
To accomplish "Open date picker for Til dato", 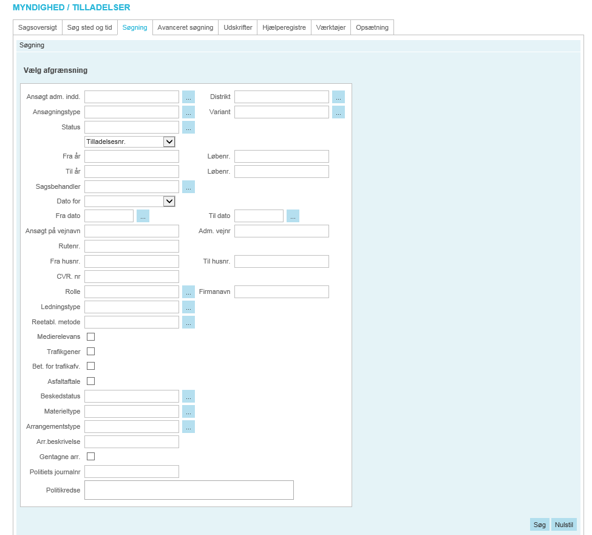I will click(x=293, y=216).
